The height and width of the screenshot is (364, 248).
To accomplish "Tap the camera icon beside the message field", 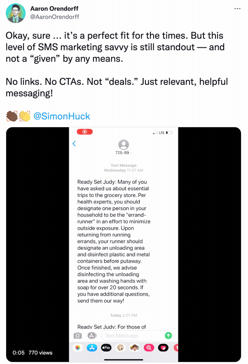I will [77, 336].
